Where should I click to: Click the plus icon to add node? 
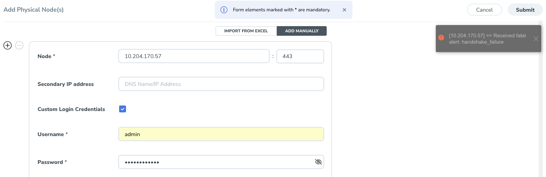[8, 45]
